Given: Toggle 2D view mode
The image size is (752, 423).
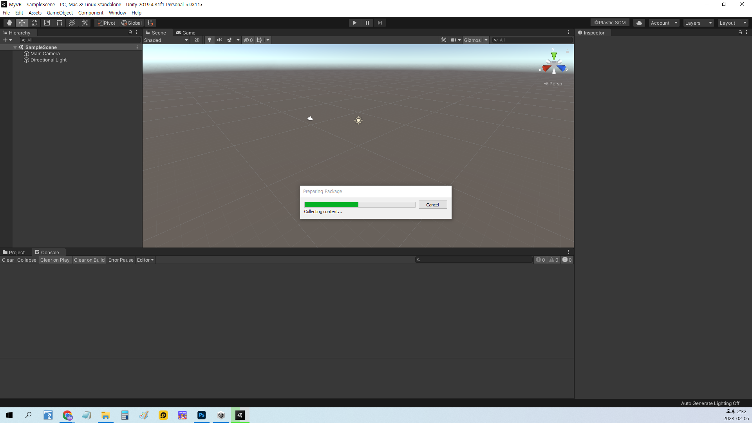Looking at the screenshot, I should pos(197,40).
